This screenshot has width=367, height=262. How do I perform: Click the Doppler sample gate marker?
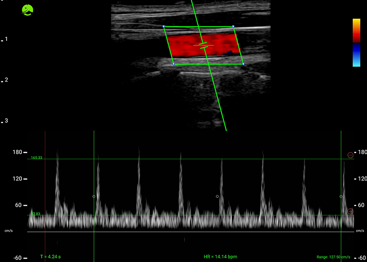click(203, 45)
